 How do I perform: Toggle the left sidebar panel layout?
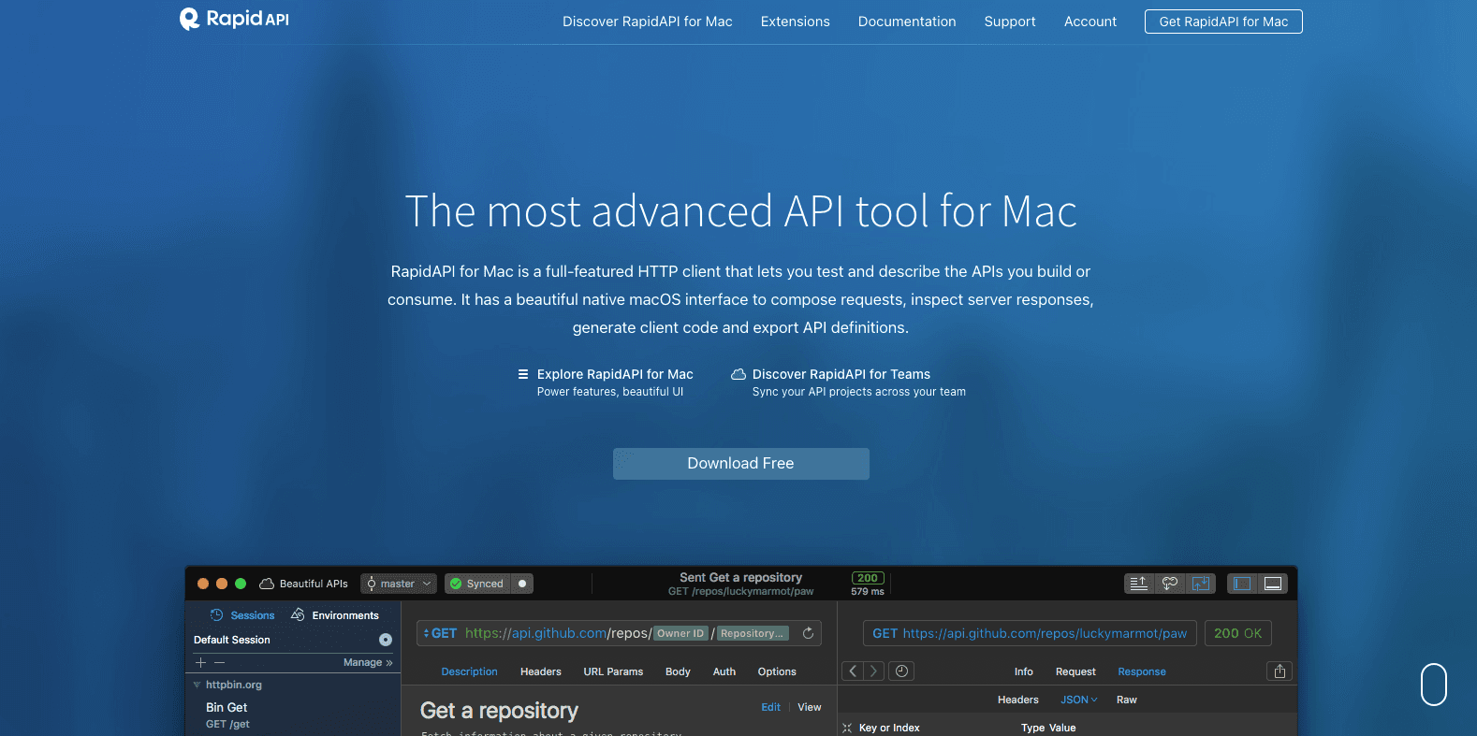1242,584
